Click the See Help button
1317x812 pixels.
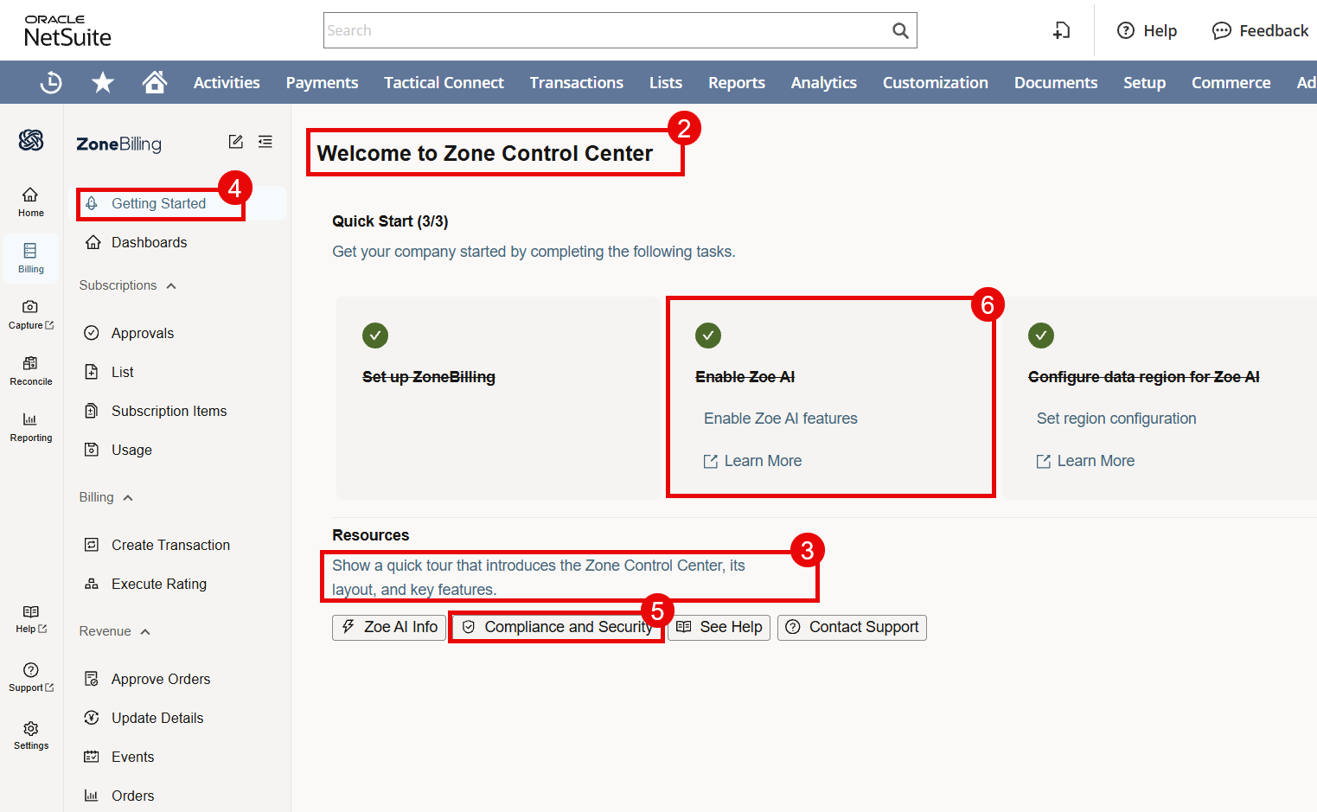719,627
